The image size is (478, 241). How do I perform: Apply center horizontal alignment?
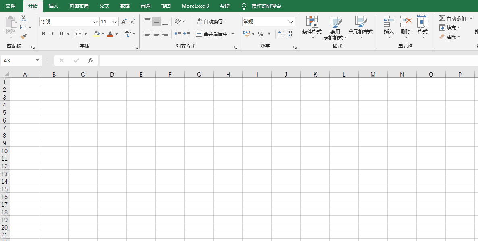pos(156,34)
